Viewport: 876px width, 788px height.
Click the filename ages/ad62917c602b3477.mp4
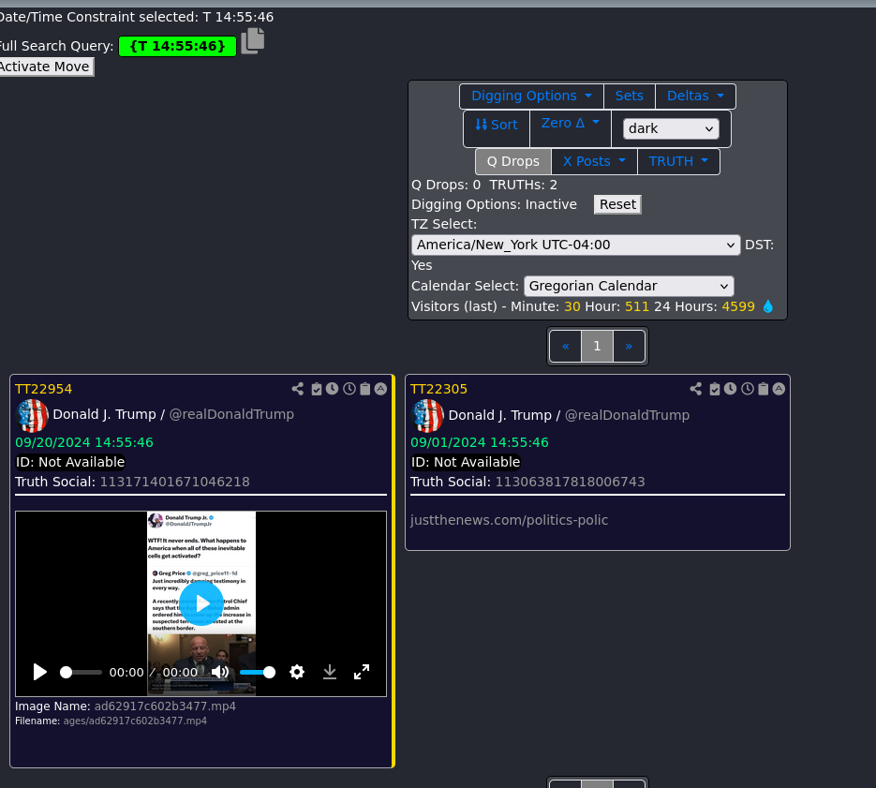click(x=135, y=721)
